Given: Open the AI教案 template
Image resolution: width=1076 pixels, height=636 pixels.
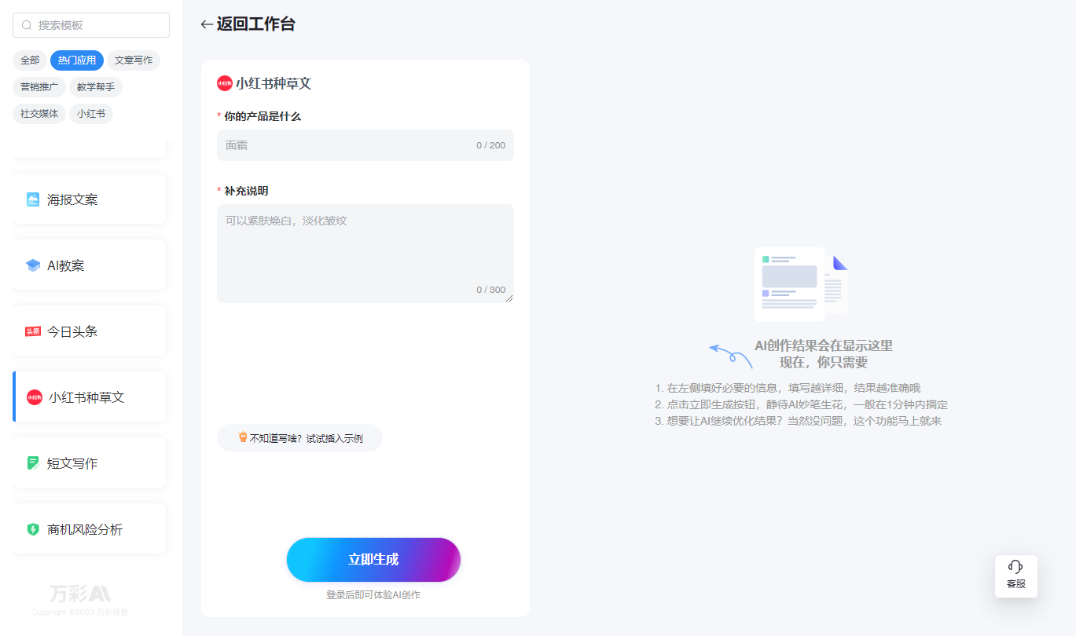Looking at the screenshot, I should 90,265.
